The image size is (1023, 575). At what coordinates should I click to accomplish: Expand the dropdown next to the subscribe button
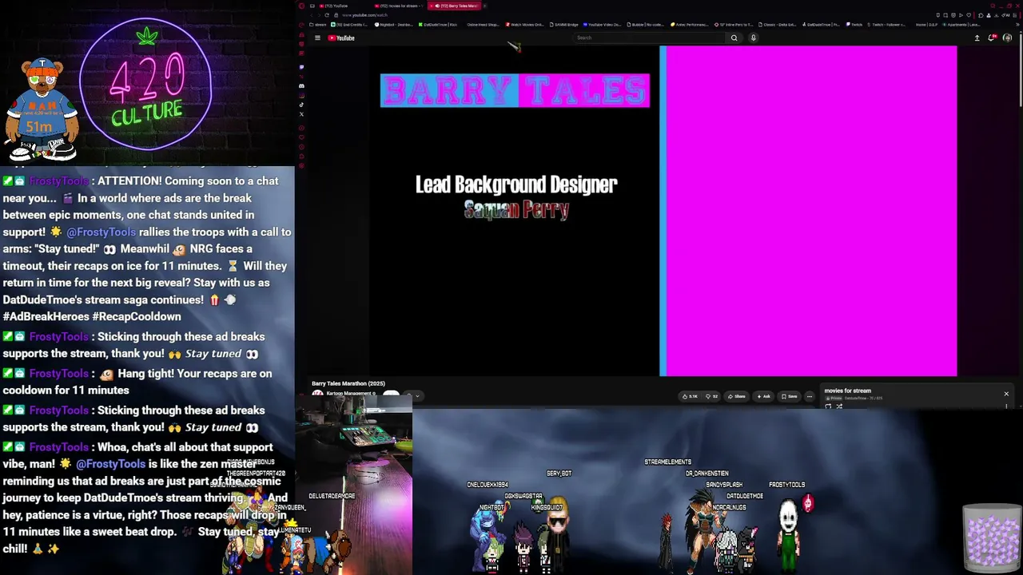click(416, 395)
